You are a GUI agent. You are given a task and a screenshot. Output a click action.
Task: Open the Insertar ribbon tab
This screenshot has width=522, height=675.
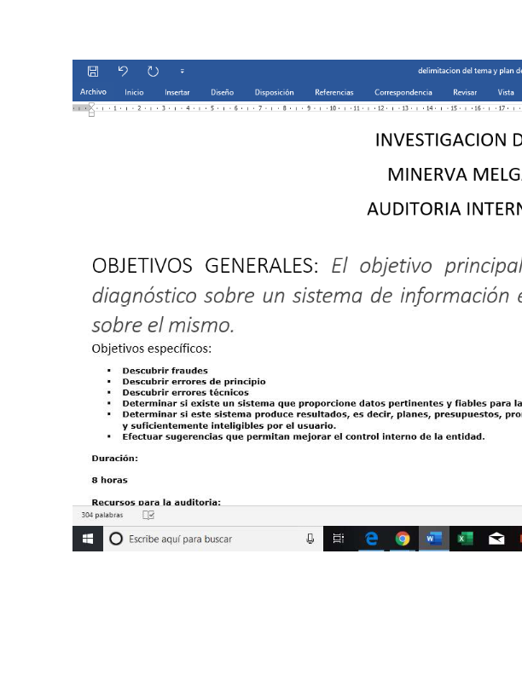click(x=177, y=92)
